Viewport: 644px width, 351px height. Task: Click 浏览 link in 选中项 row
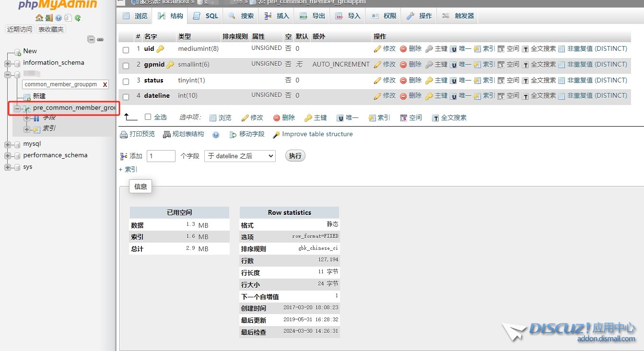click(225, 117)
